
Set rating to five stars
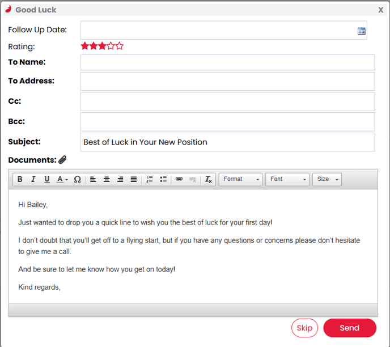[120, 46]
